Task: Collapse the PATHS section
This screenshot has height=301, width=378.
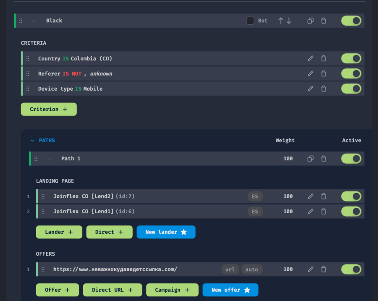Action: click(x=32, y=141)
